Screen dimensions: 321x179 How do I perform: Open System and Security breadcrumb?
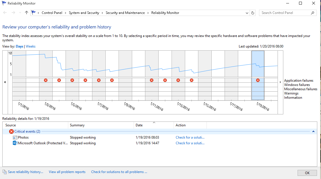(x=84, y=13)
